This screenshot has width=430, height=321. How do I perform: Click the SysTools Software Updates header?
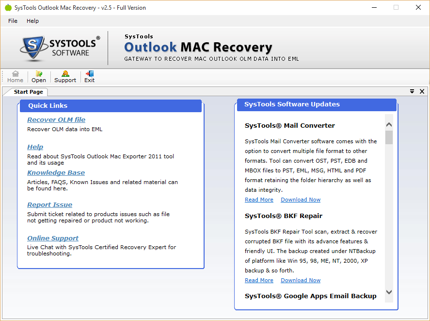pos(317,104)
